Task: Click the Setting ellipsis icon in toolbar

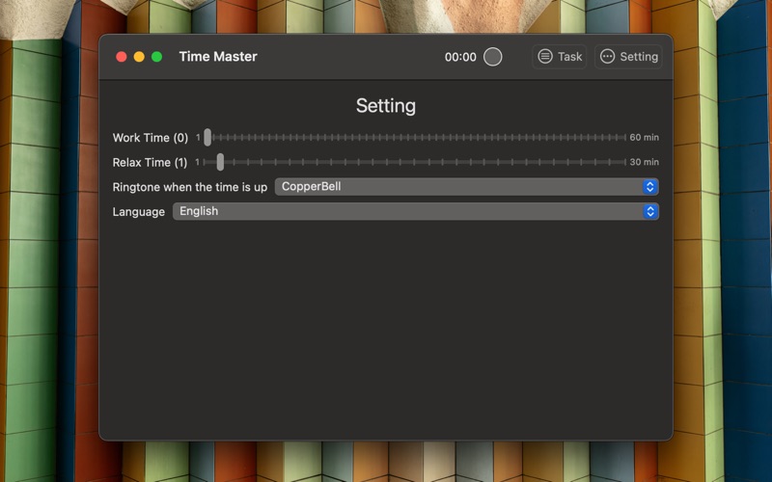Action: pyautogui.click(x=607, y=57)
